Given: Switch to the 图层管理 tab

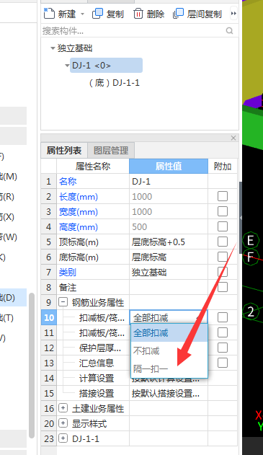Looking at the screenshot, I should [111, 150].
